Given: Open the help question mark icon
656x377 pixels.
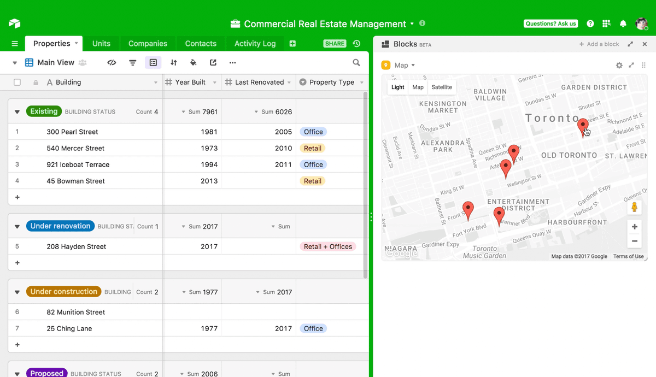Looking at the screenshot, I should (590, 23).
